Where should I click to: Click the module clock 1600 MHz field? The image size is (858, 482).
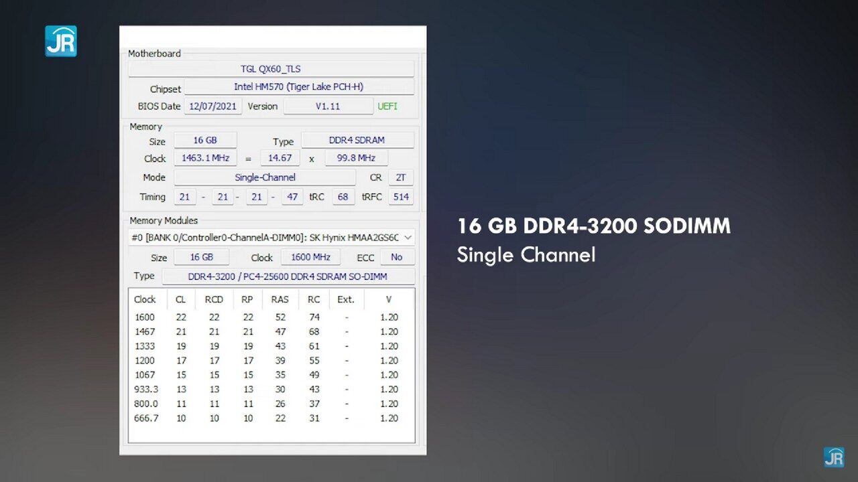pos(310,257)
